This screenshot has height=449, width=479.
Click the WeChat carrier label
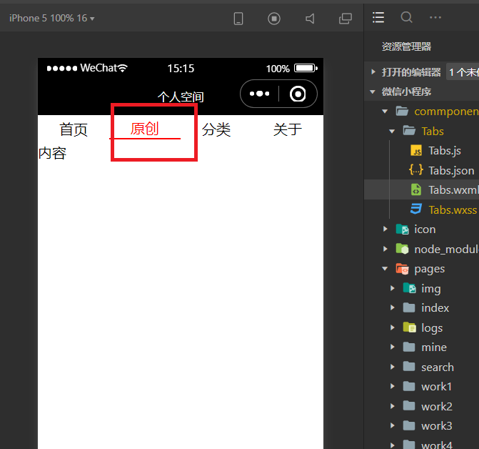99,68
